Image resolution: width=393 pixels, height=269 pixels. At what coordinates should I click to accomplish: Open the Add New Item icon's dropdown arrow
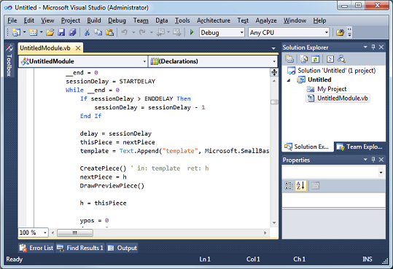[41, 32]
